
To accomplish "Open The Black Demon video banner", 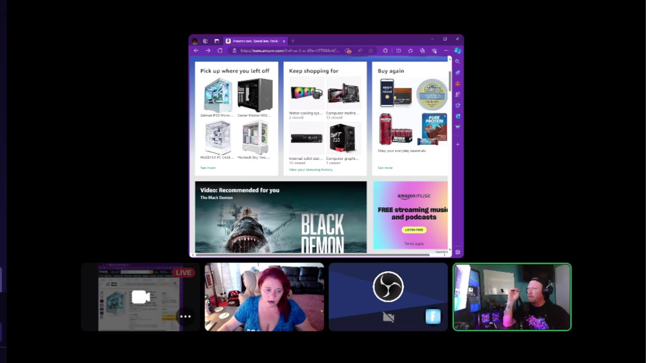I will pos(281,217).
